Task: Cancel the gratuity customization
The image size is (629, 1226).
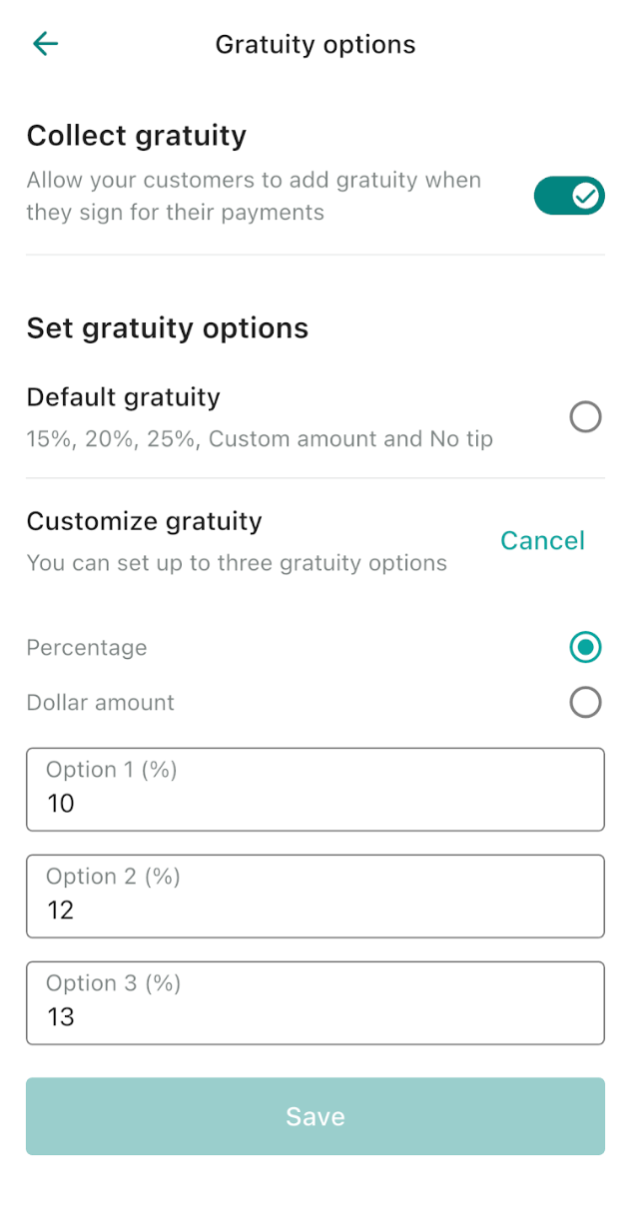Action: tap(542, 541)
